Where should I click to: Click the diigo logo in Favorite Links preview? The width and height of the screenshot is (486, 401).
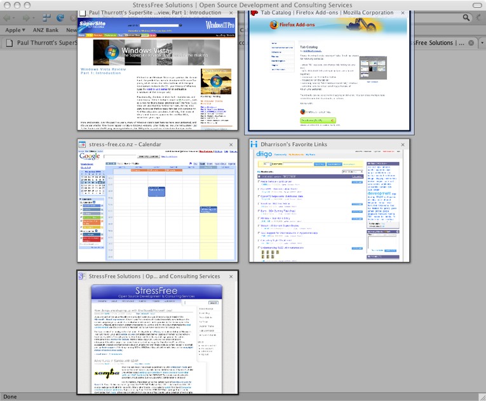264,154
